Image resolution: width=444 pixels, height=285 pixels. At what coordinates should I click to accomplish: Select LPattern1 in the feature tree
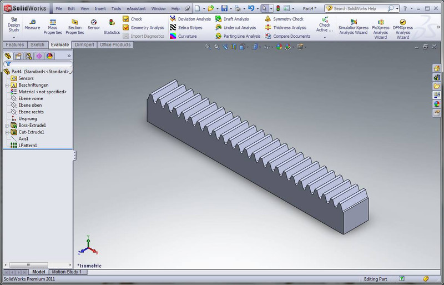coord(27,146)
